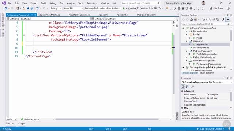Click the Live Share icon
The width and height of the screenshot is (234, 131).
[211, 8]
